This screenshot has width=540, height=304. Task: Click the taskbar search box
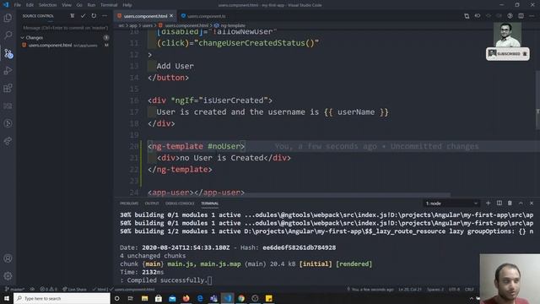tap(62, 298)
